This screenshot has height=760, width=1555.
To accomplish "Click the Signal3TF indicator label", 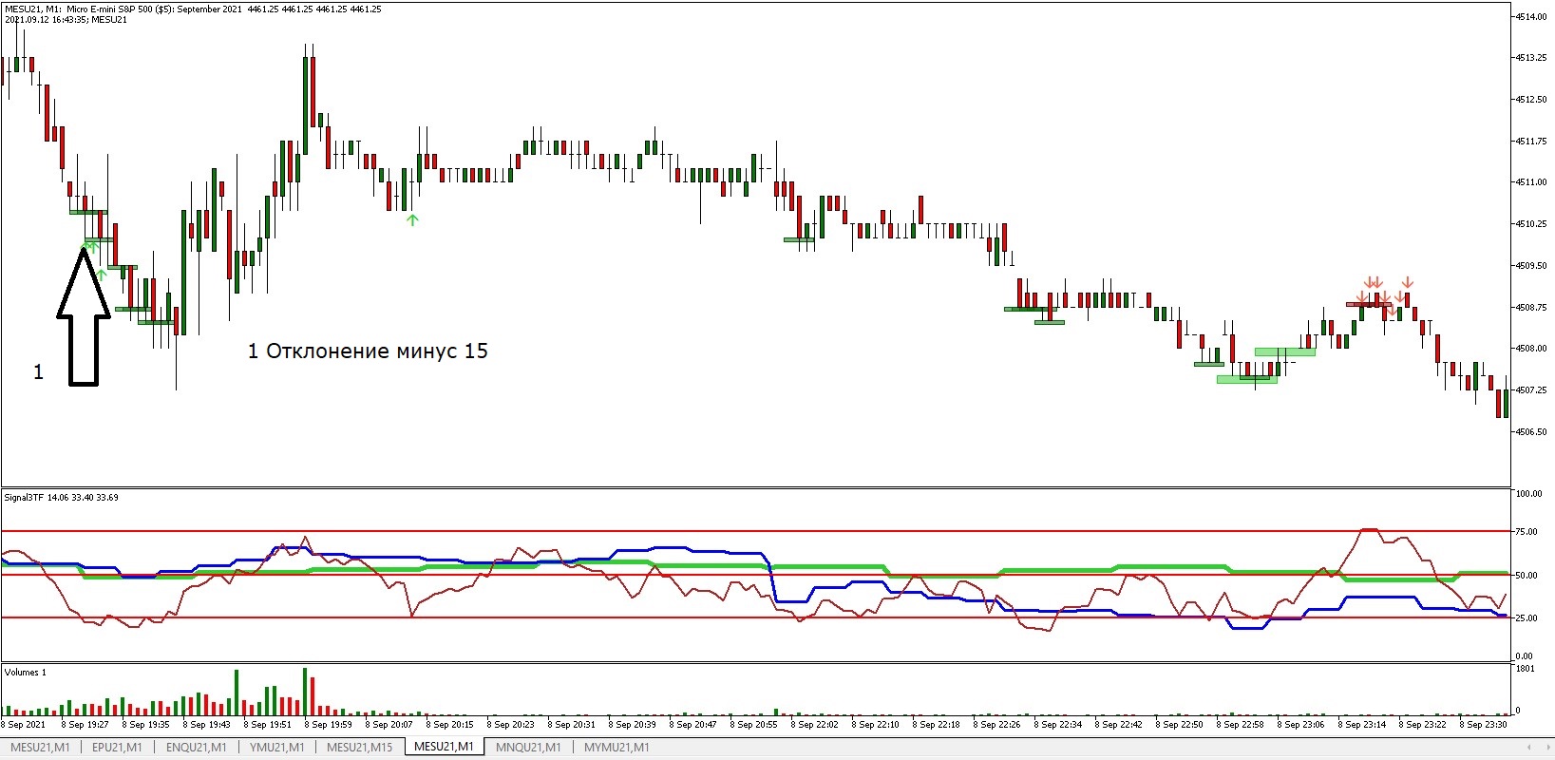I will point(24,497).
